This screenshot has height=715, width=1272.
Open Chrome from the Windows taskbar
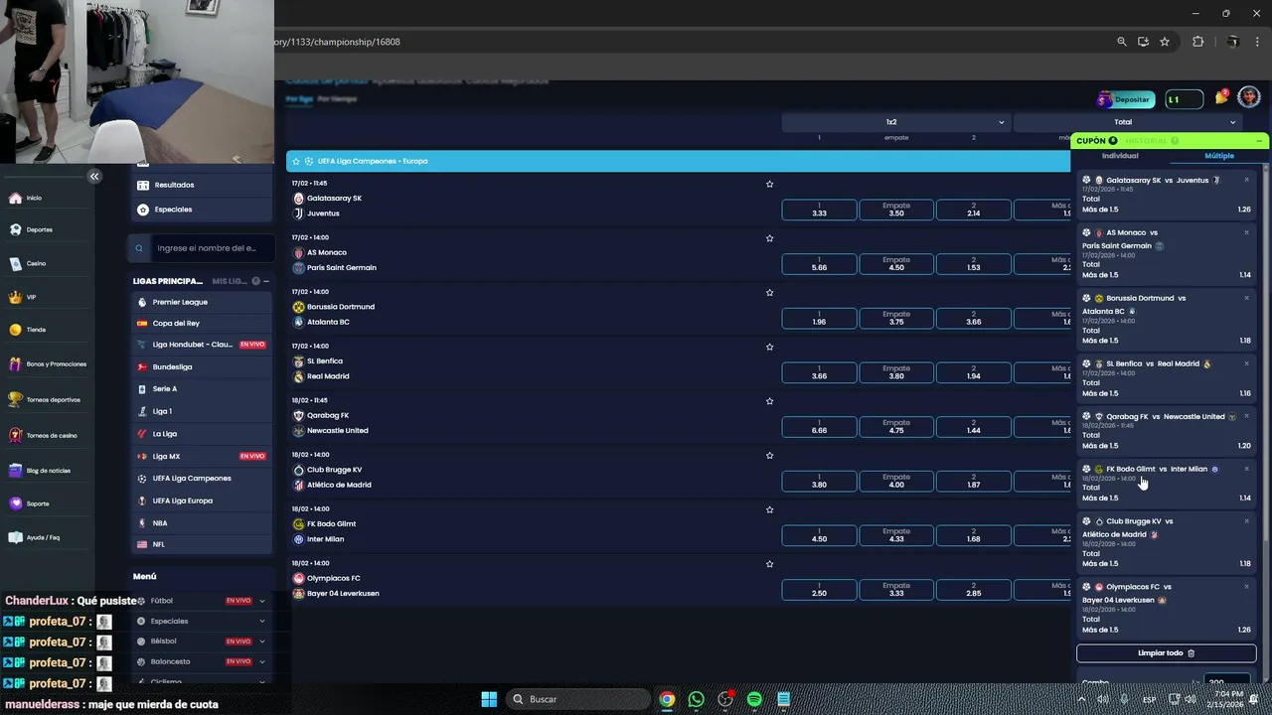click(667, 699)
